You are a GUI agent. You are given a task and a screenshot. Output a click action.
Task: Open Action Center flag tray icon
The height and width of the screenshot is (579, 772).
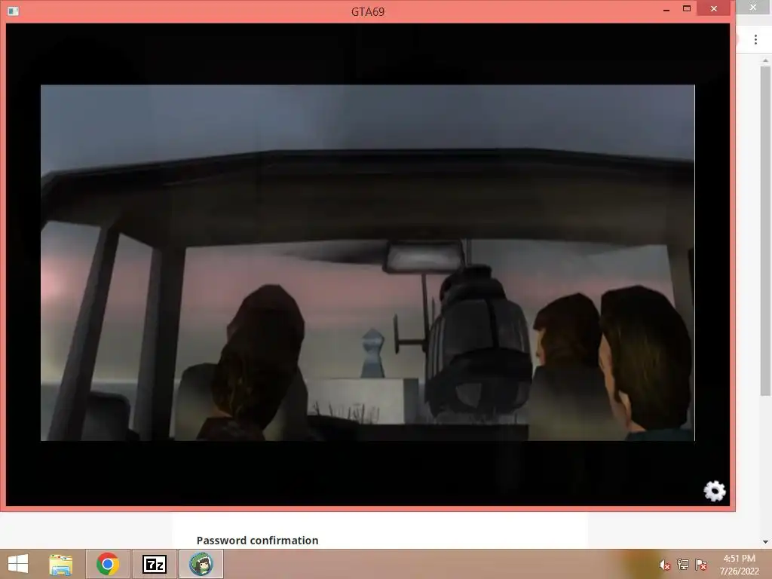(700, 565)
